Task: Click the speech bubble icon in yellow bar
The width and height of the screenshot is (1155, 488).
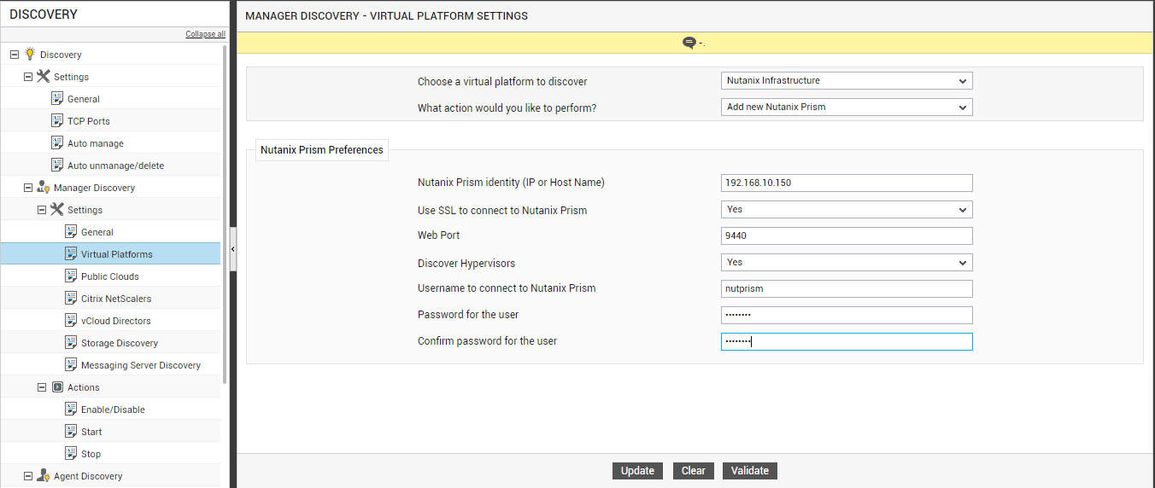Action: click(689, 43)
